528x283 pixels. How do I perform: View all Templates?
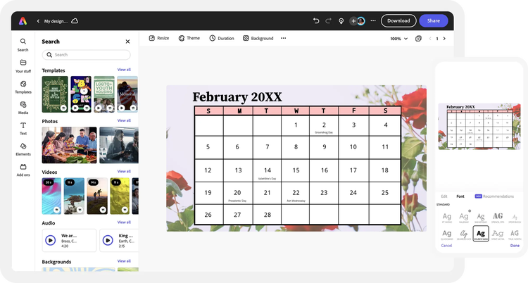click(x=124, y=70)
